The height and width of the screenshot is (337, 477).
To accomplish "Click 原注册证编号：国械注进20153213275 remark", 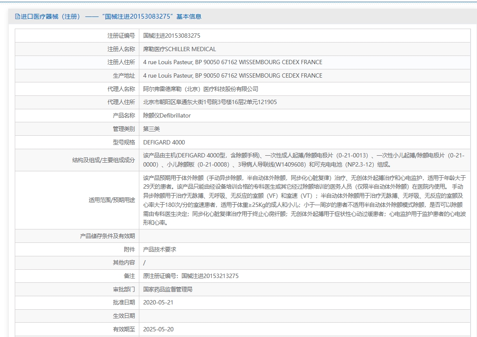I will 191,276.
